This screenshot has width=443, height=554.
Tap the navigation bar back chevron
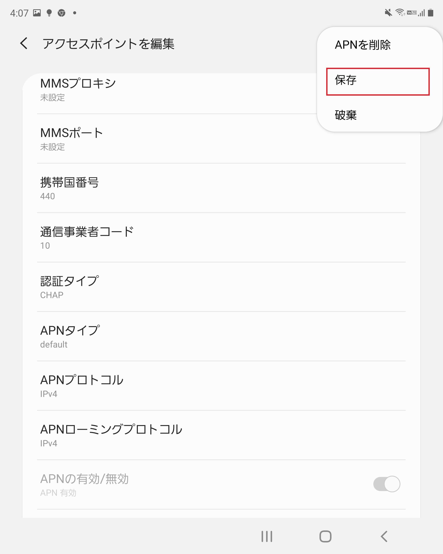(384, 536)
